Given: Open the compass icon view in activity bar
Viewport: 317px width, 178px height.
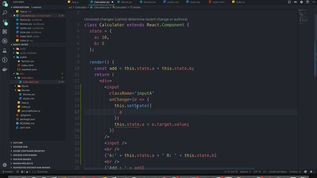Looking at the screenshot, I should (4, 60).
